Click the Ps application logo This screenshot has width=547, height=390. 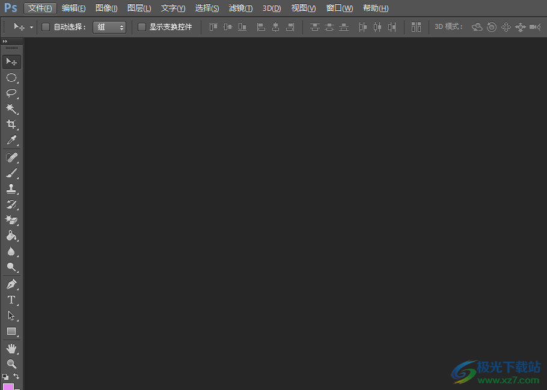[x=11, y=8]
